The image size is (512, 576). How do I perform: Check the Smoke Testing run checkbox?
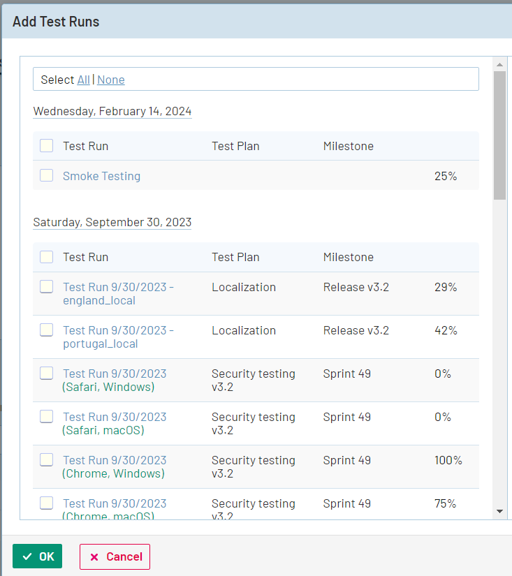(x=46, y=176)
